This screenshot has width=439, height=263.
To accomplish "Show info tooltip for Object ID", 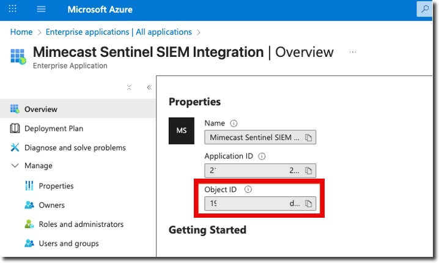I will click(x=248, y=190).
